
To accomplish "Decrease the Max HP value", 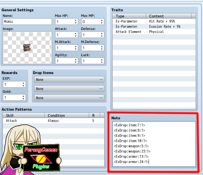I will (76, 23).
